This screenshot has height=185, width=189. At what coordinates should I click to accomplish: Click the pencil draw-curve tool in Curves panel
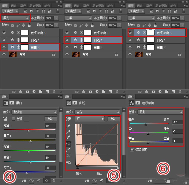pyautogui.click(x=68, y=150)
